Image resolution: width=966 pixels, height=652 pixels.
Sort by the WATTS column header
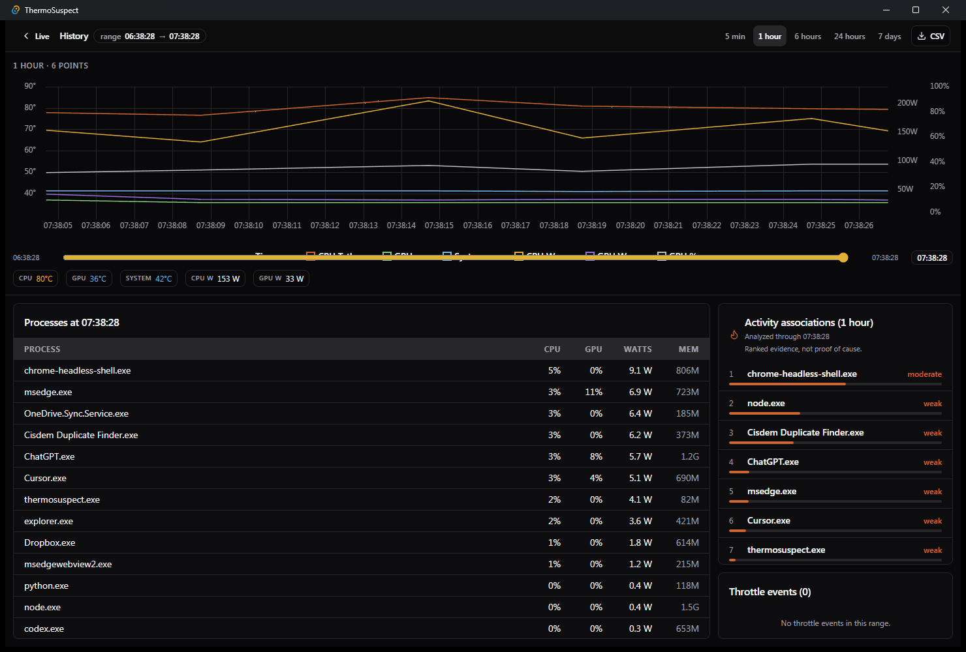[638, 349]
